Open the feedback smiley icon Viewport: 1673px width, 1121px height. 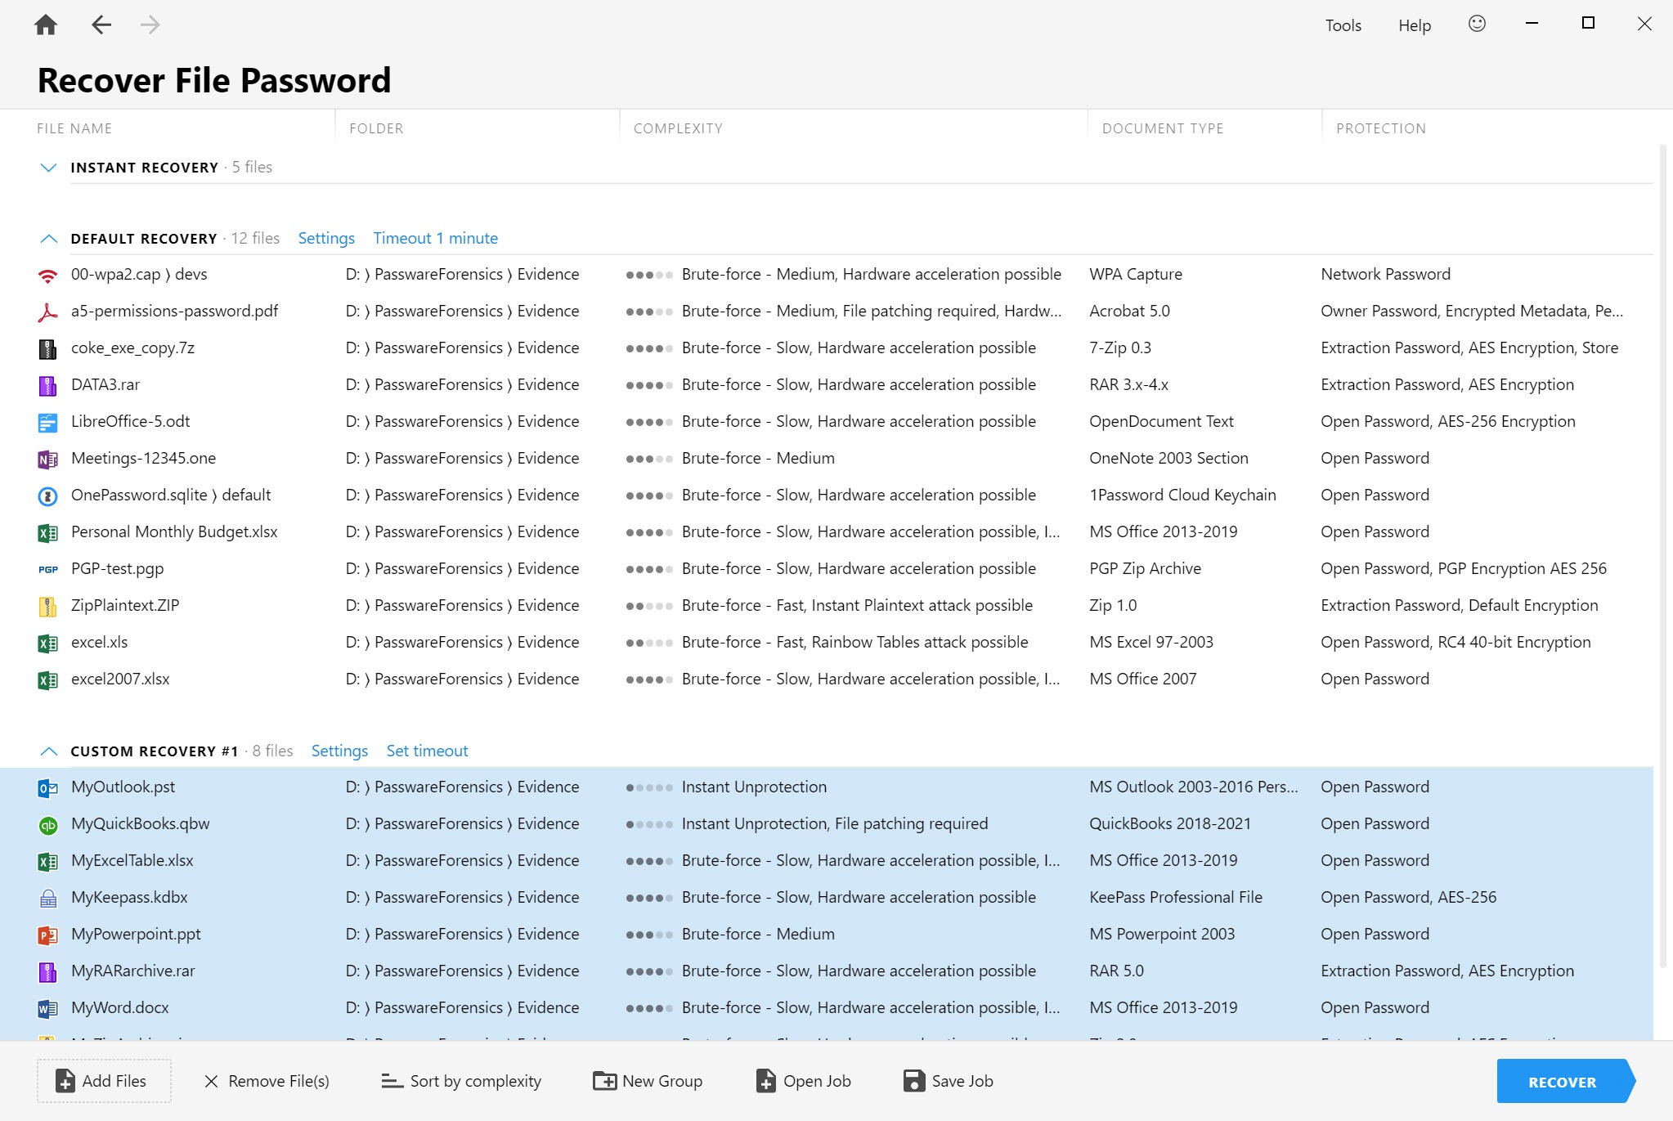coord(1477,24)
